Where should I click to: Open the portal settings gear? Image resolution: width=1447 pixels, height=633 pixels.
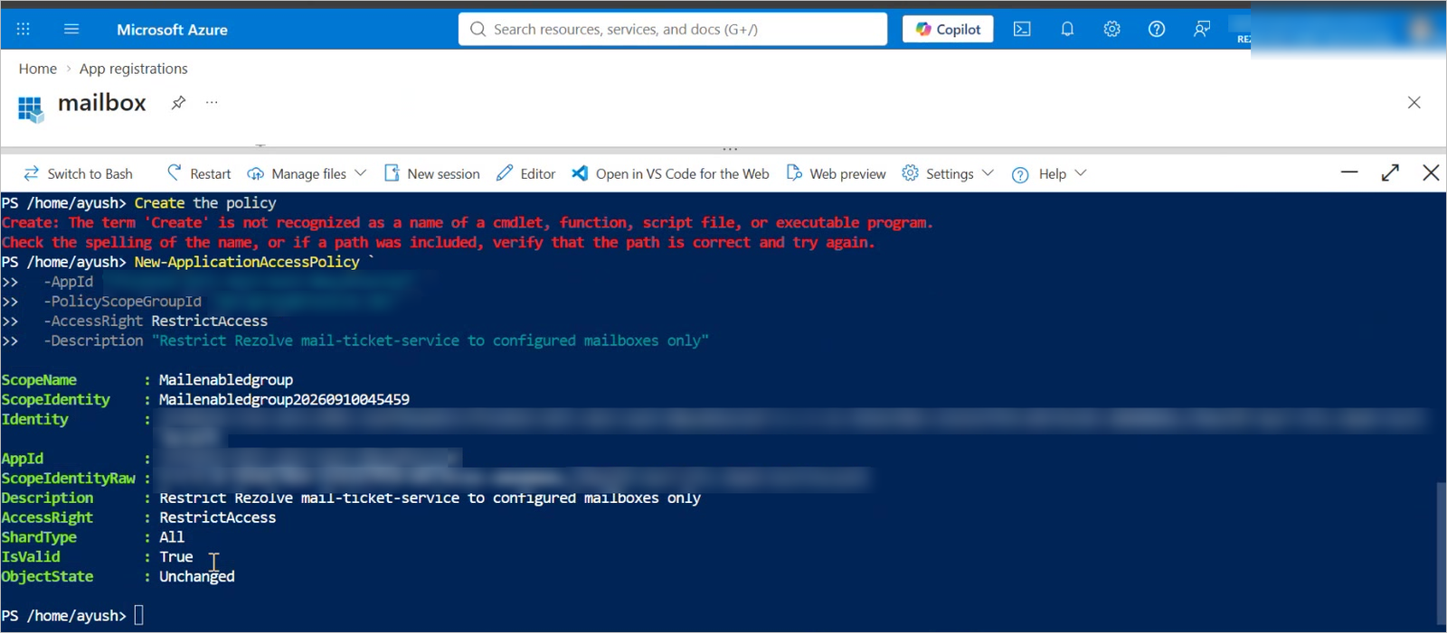[1111, 29]
